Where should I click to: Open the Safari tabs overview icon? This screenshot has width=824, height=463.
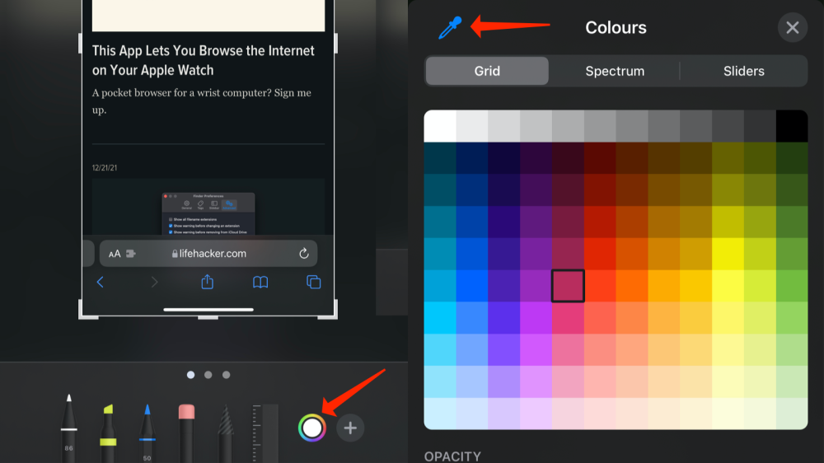313,283
